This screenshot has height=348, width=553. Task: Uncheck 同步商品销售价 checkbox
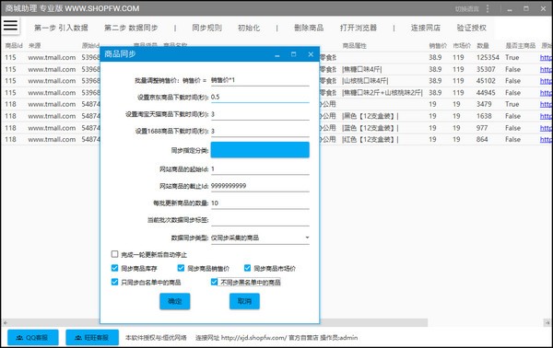181,268
